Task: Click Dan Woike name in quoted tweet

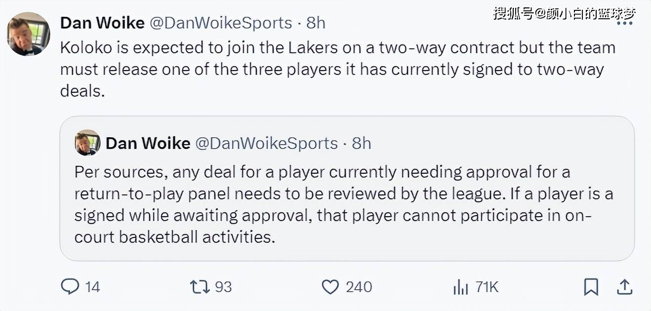Action: (148, 143)
